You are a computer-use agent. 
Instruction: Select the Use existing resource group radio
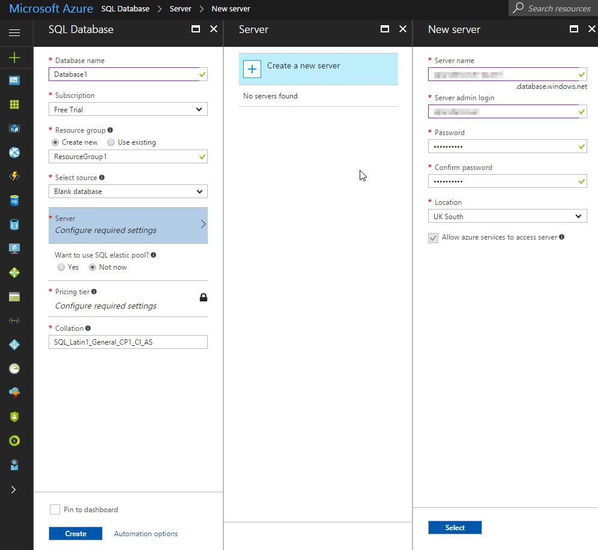click(x=111, y=142)
